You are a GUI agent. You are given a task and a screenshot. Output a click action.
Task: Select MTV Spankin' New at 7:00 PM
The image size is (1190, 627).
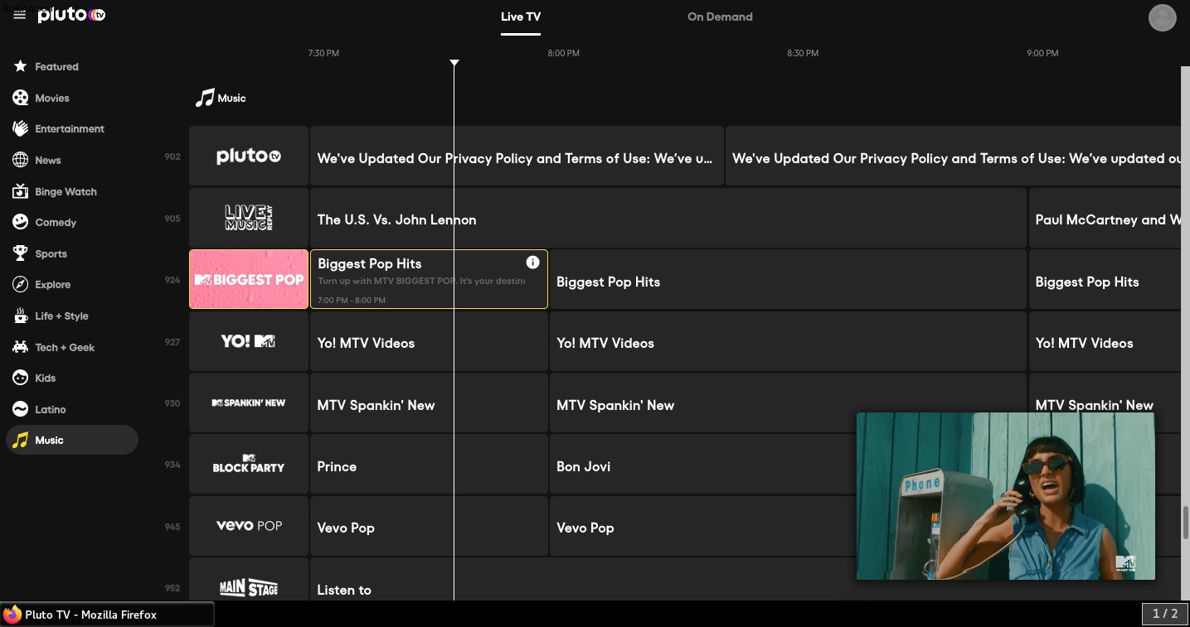tap(429, 403)
